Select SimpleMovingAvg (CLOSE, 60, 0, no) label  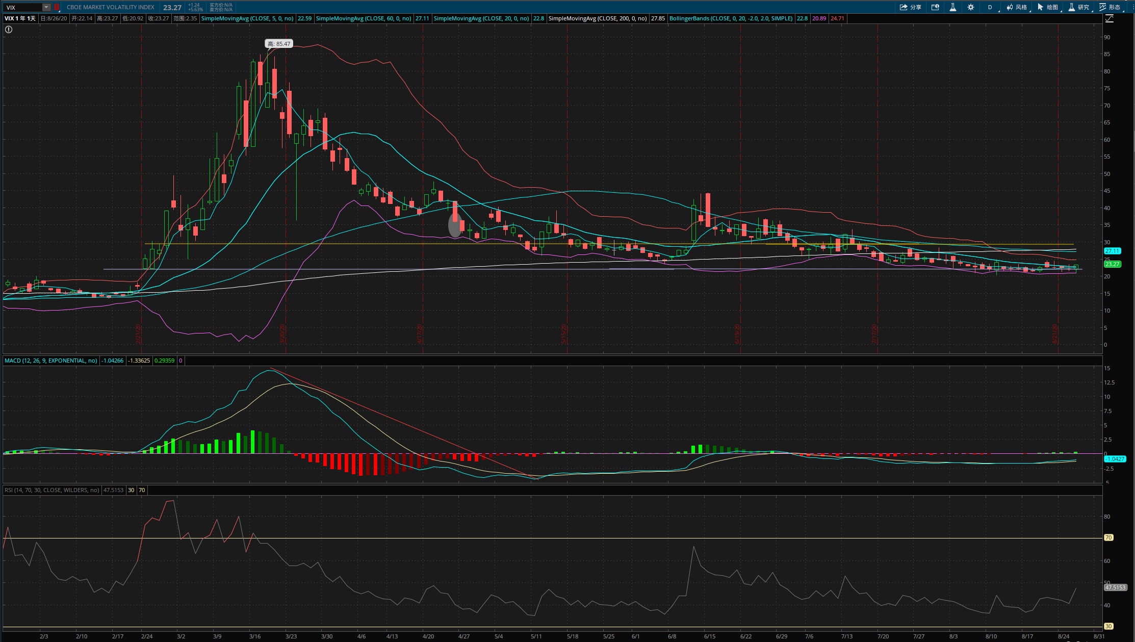click(x=364, y=18)
